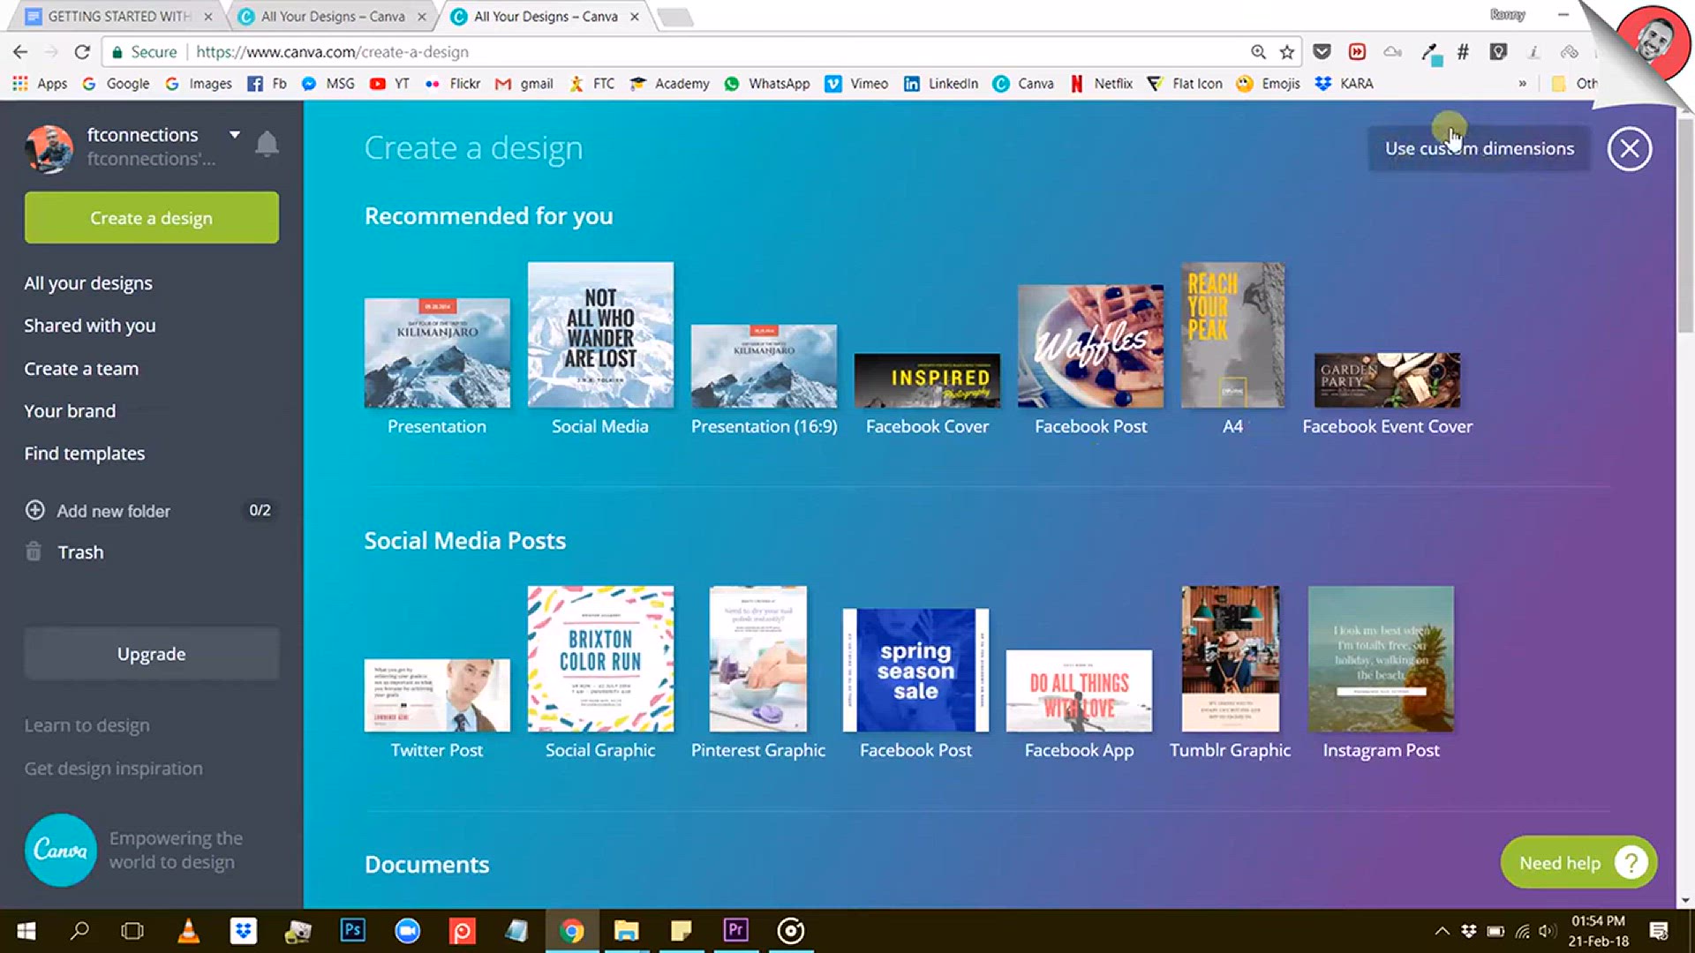The width and height of the screenshot is (1695, 953).
Task: Choose the Brixton Color Run Social Graphic
Action: pyautogui.click(x=600, y=658)
